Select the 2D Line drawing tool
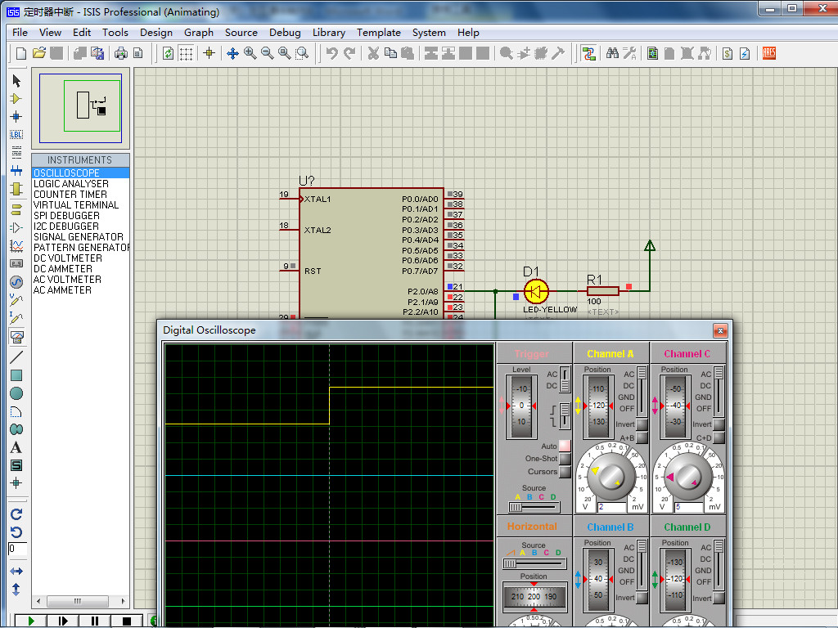 pos(16,357)
